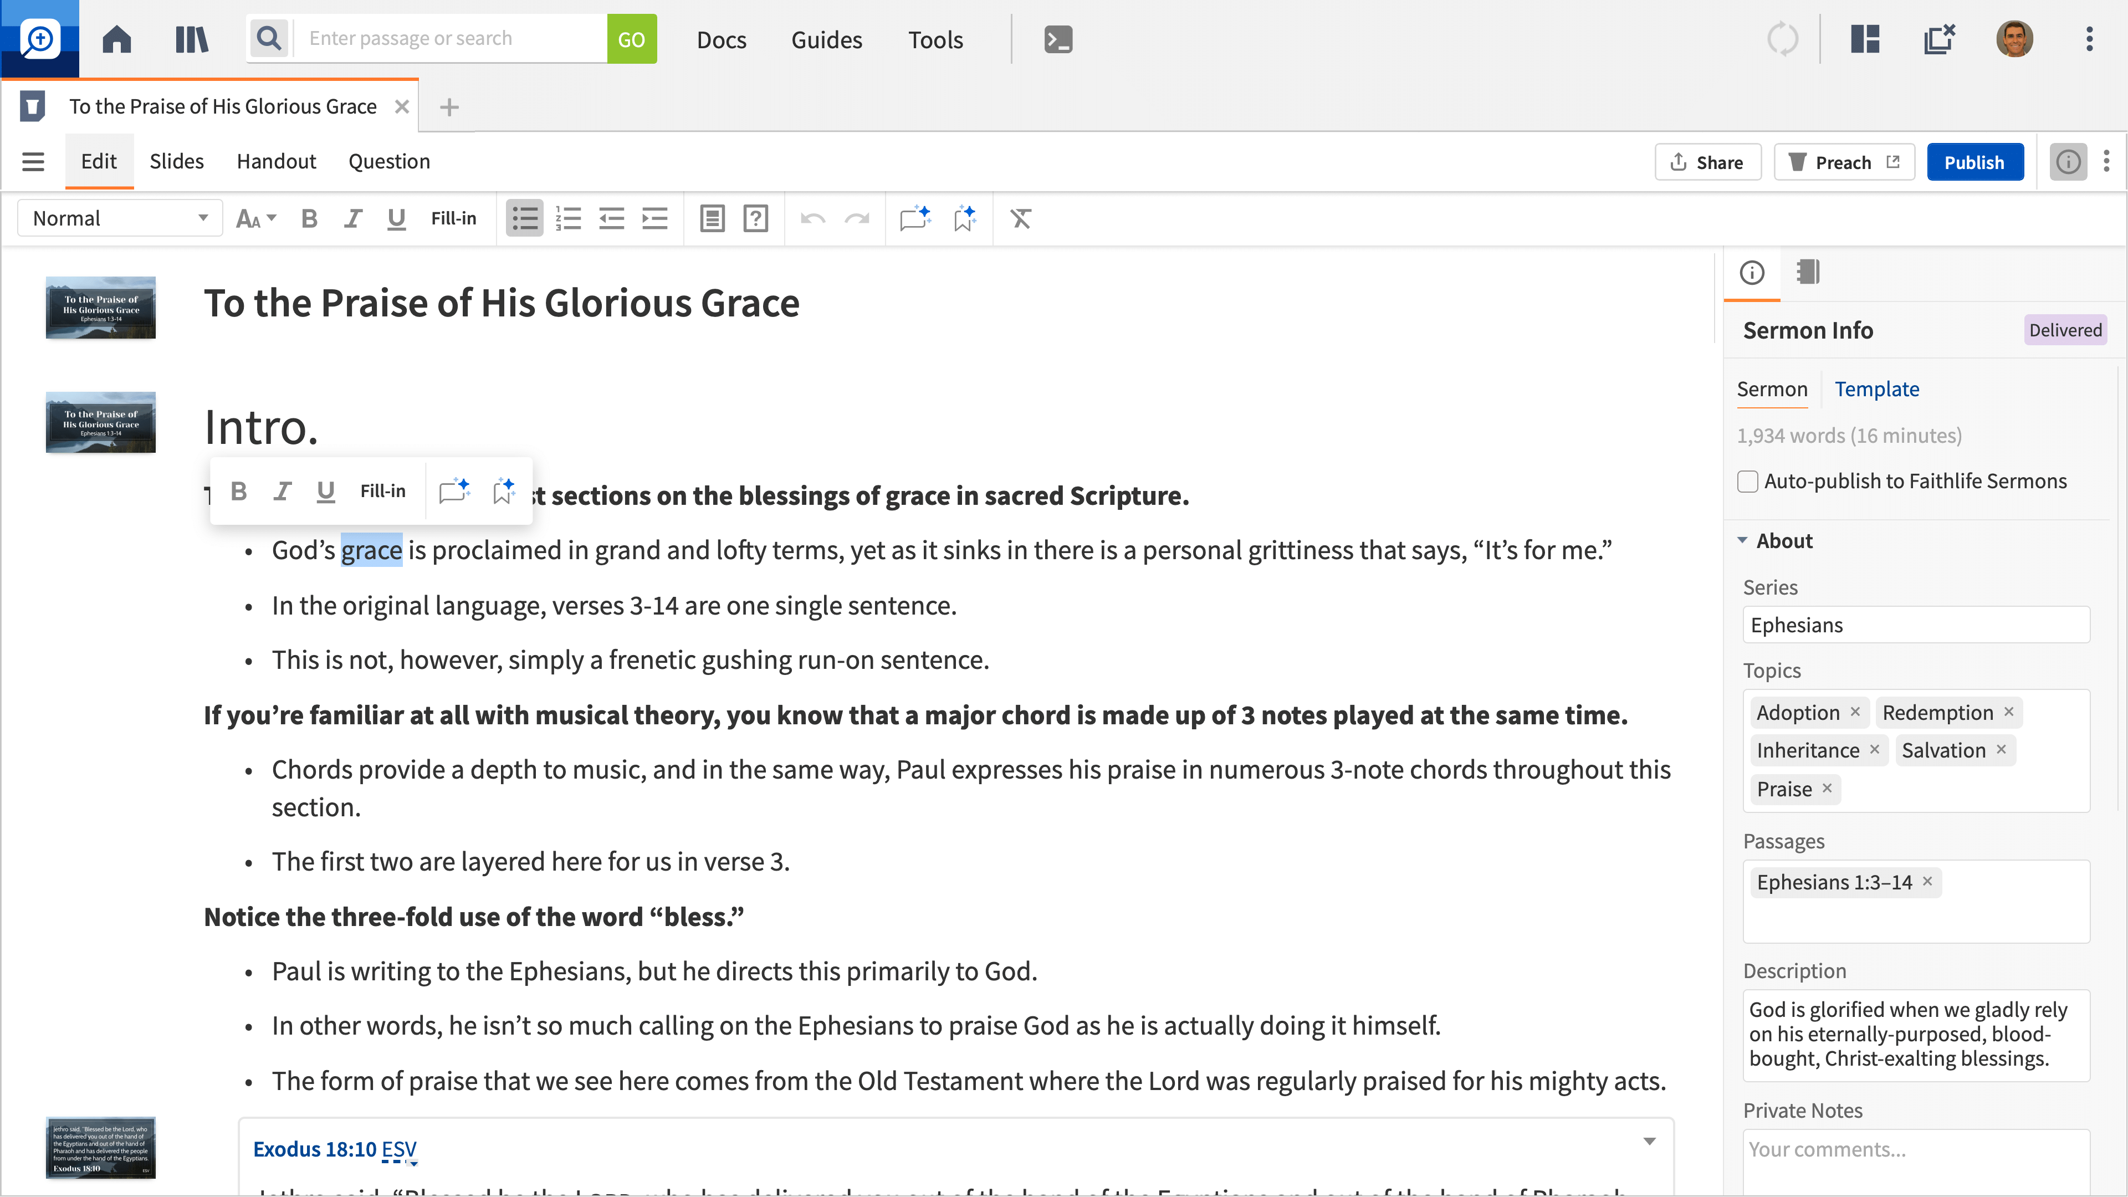Image resolution: width=2128 pixels, height=1197 pixels.
Task: Insert a question block from toolbar
Action: tap(755, 219)
